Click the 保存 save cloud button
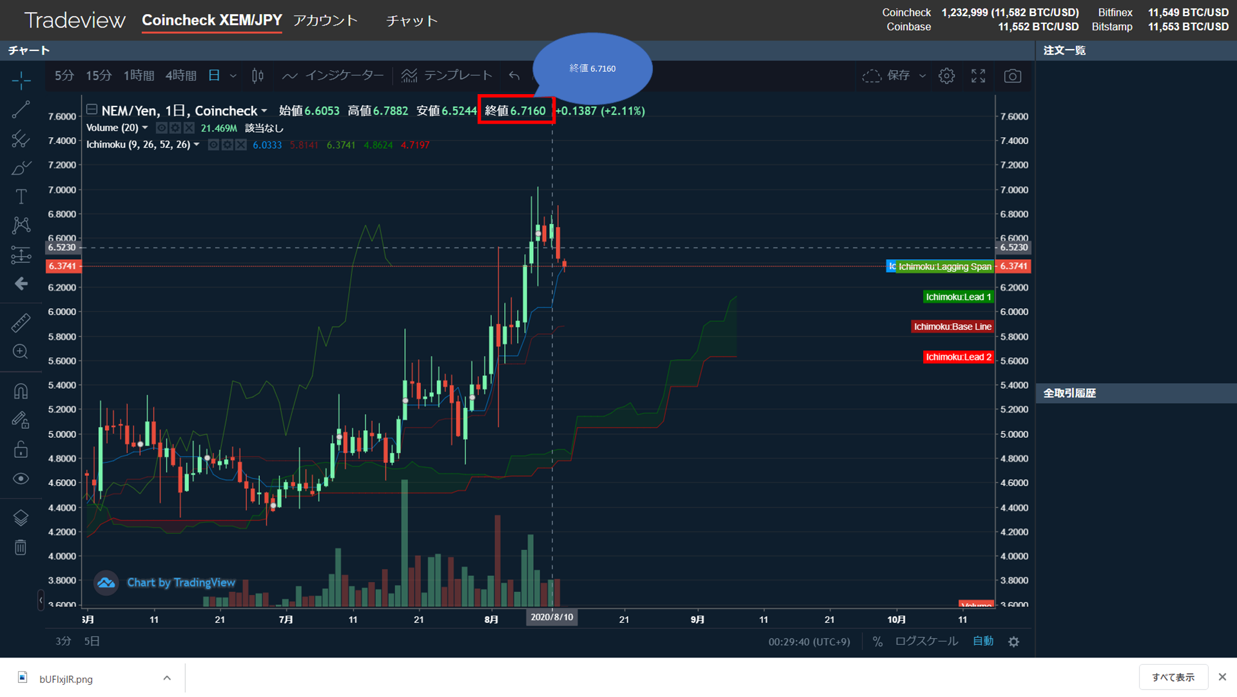1237x697 pixels. [886, 76]
